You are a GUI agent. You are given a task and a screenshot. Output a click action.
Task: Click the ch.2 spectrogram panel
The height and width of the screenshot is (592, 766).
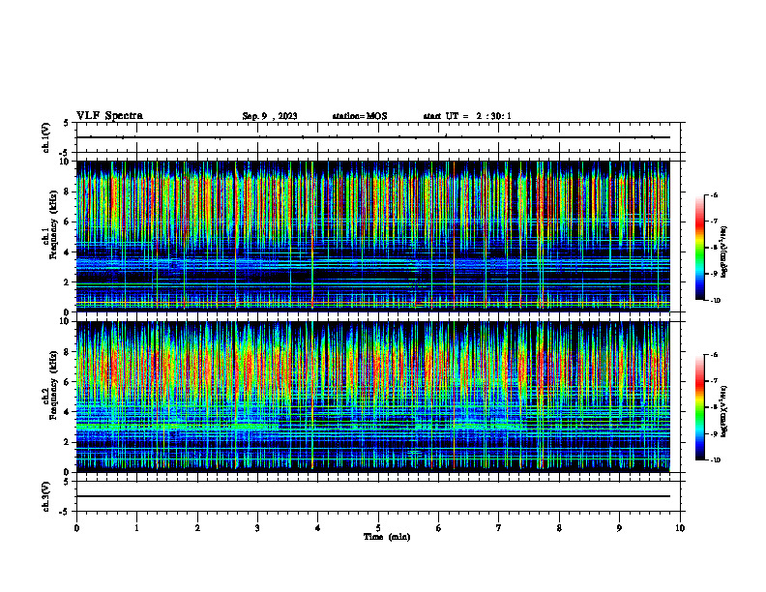coord(372,397)
